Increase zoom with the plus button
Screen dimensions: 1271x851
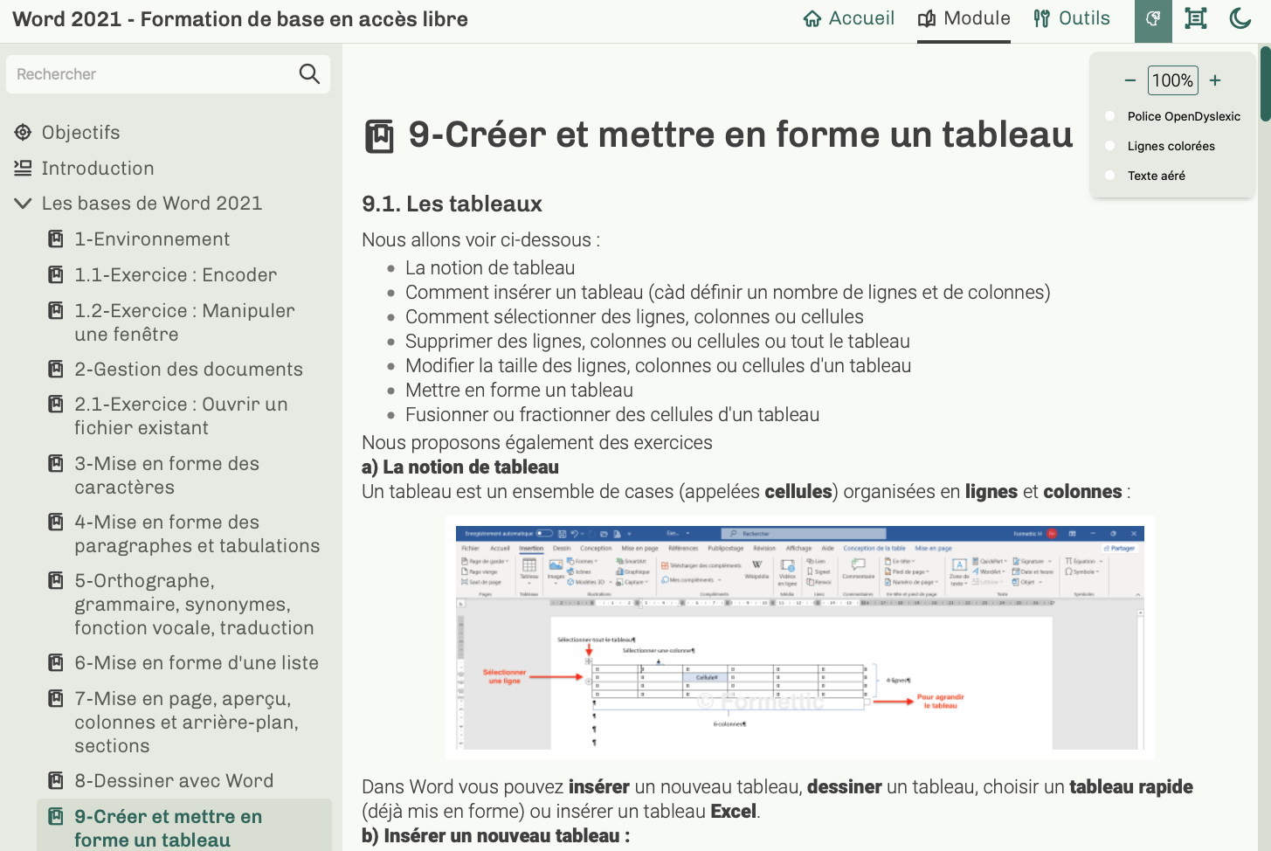pyautogui.click(x=1215, y=80)
